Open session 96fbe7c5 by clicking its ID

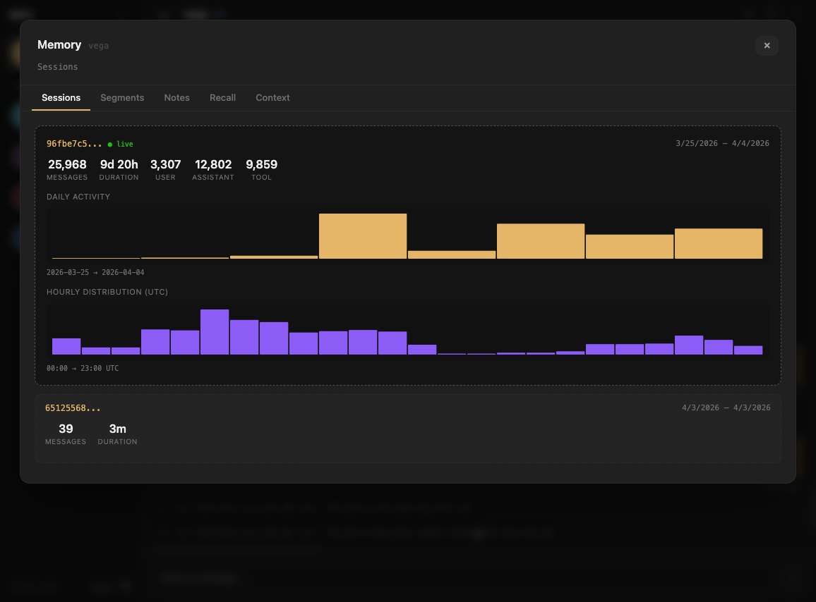74,144
